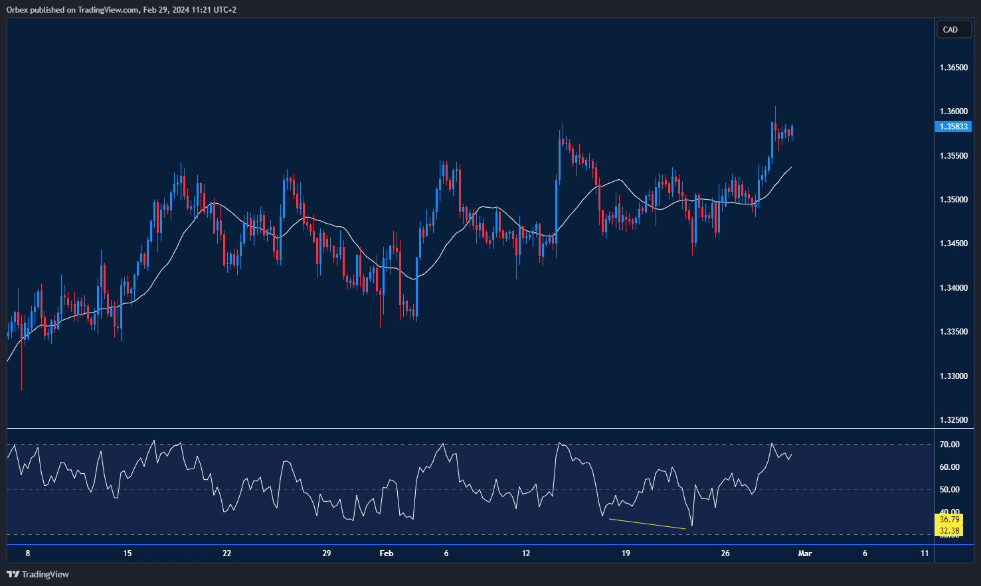Image resolution: width=981 pixels, height=586 pixels.
Task: Click the yellow 36.79 RSI value label
Action: (x=949, y=519)
